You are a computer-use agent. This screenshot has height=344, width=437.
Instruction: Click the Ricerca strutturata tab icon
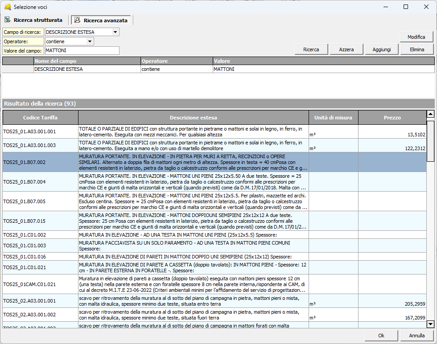pos(8,20)
